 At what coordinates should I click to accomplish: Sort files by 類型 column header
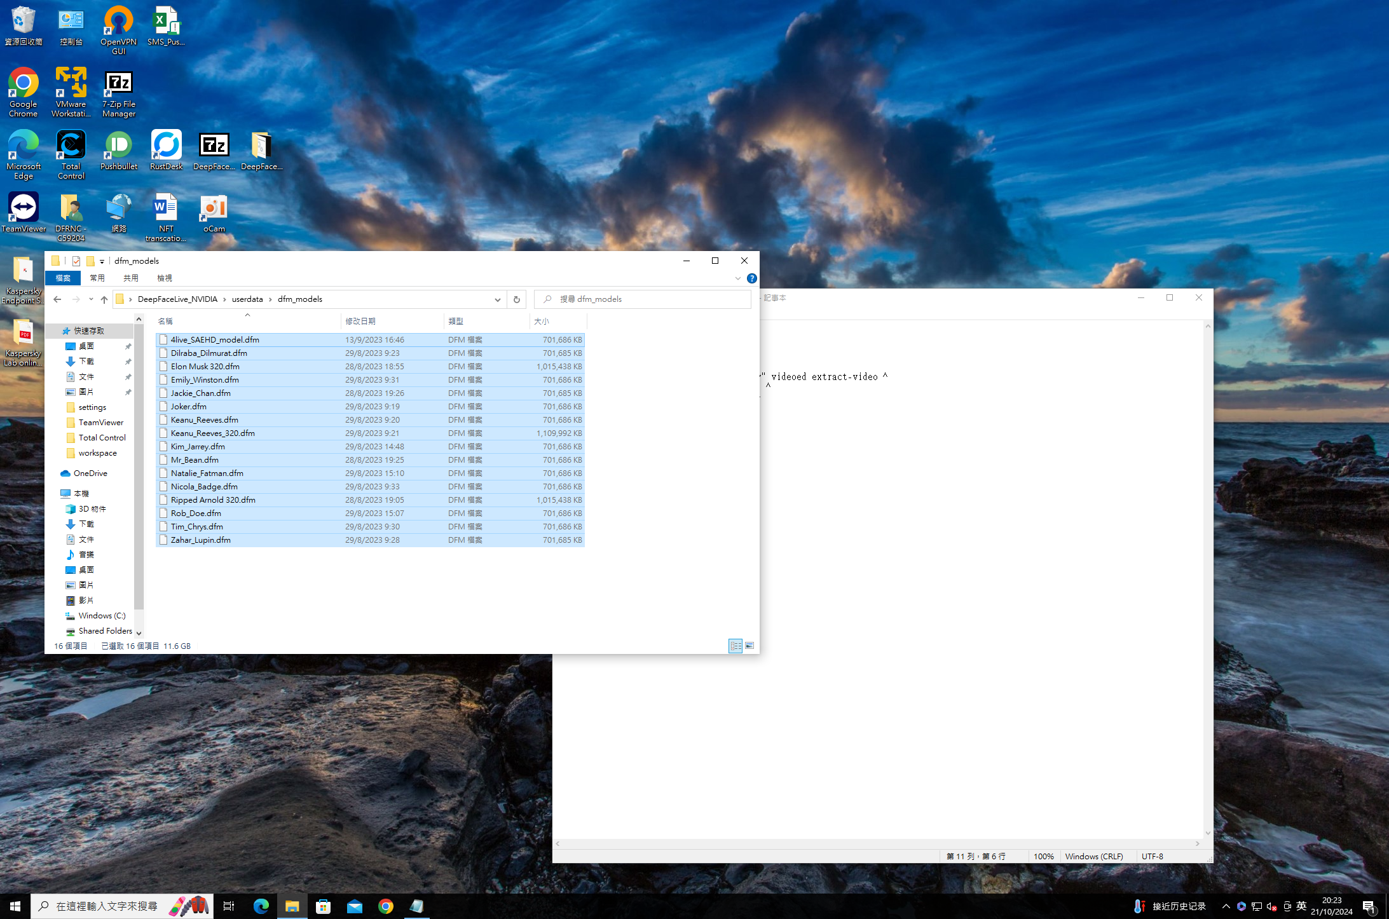[x=486, y=322]
